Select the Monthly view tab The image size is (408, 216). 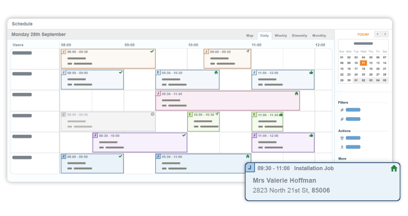(x=319, y=35)
